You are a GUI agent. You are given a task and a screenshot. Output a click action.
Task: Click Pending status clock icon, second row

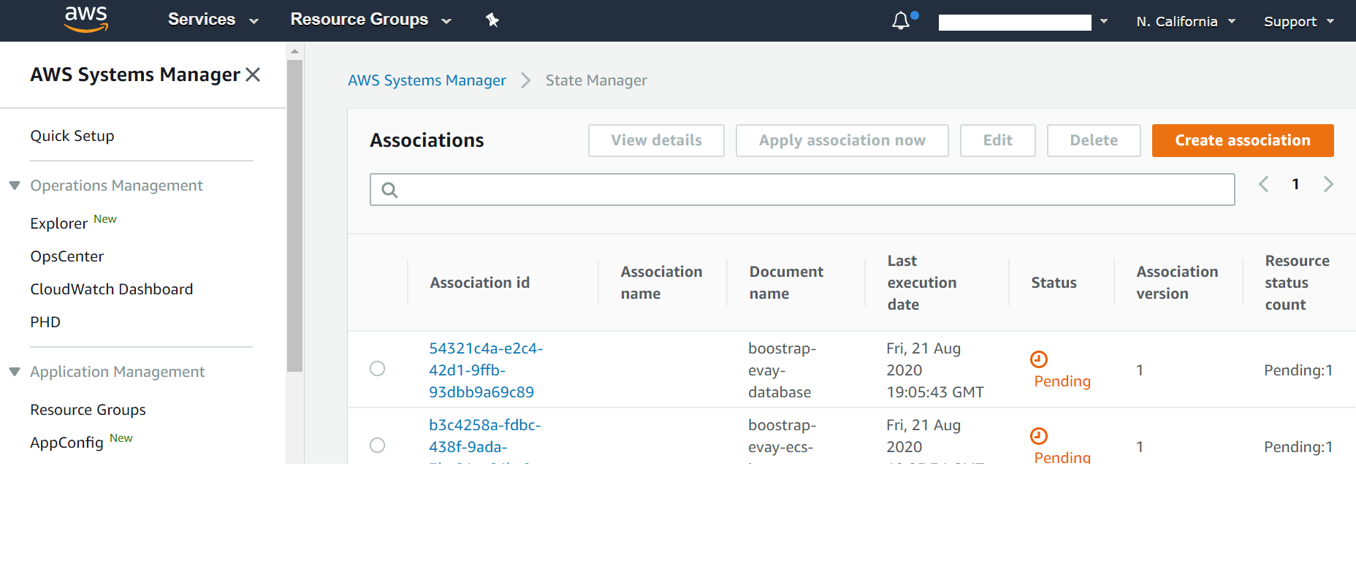pos(1039,435)
